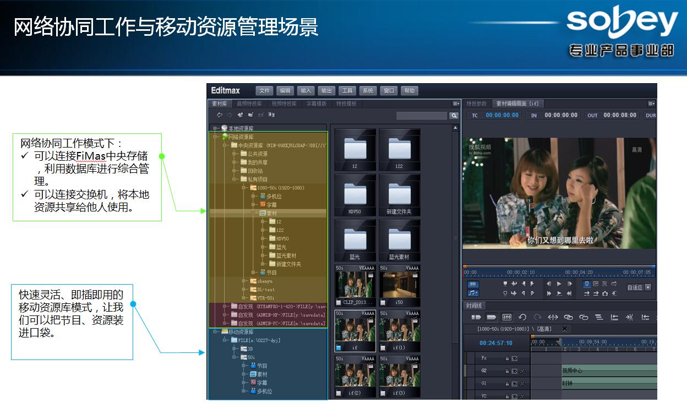Viewport: 687px width, 403px height.
Task: Open the preview panel options menu
Action: (x=651, y=104)
